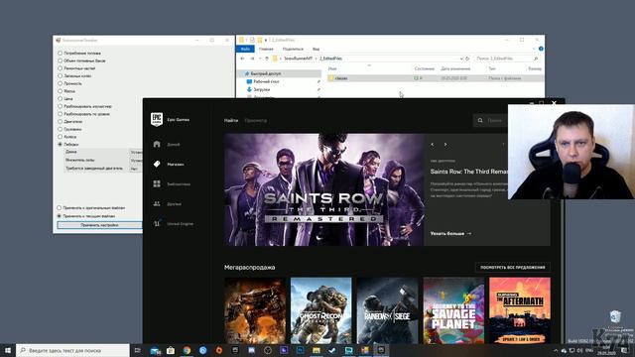Screen dimensions: 635x357
Task: Open File Explorer icon on taskbar
Action: point(317,350)
